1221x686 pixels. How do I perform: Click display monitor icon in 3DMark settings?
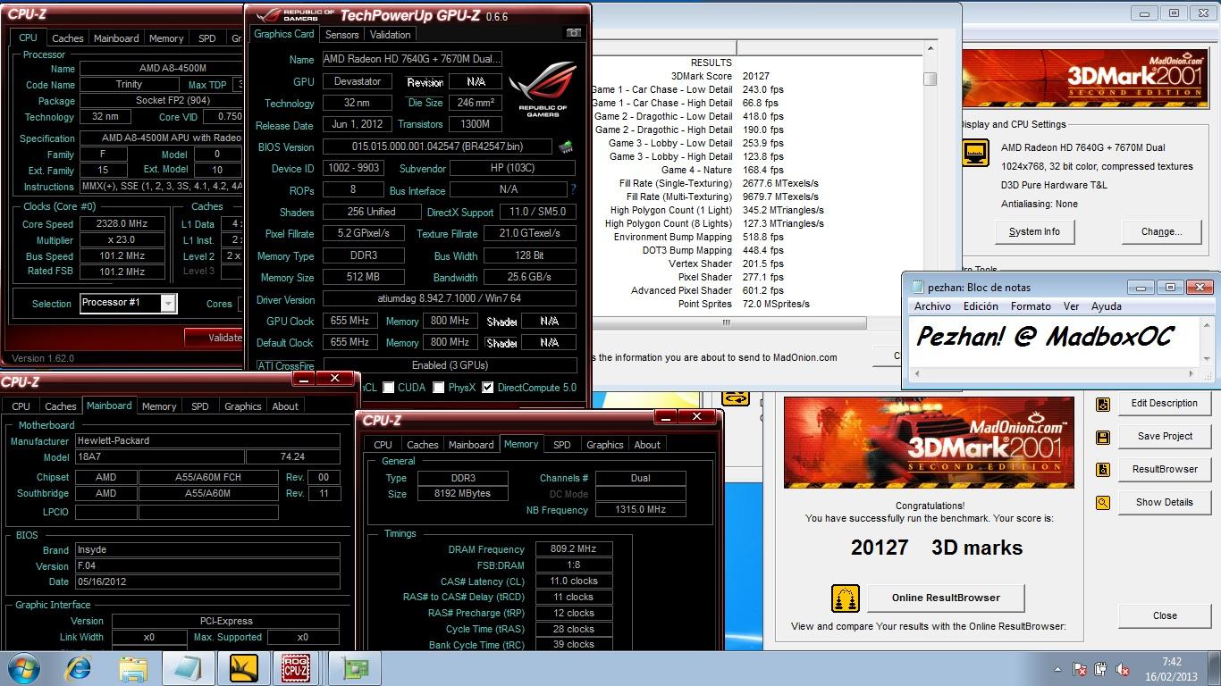pos(975,153)
